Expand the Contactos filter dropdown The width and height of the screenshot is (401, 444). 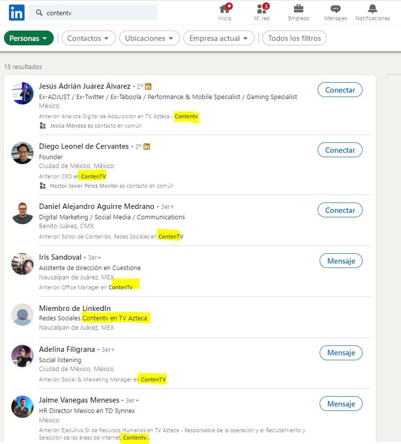(88, 38)
